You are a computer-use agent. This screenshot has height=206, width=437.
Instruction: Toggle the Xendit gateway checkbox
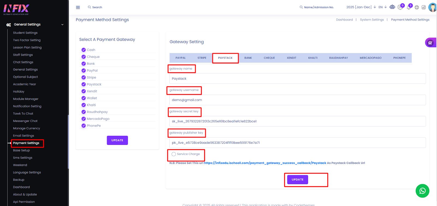(84, 91)
